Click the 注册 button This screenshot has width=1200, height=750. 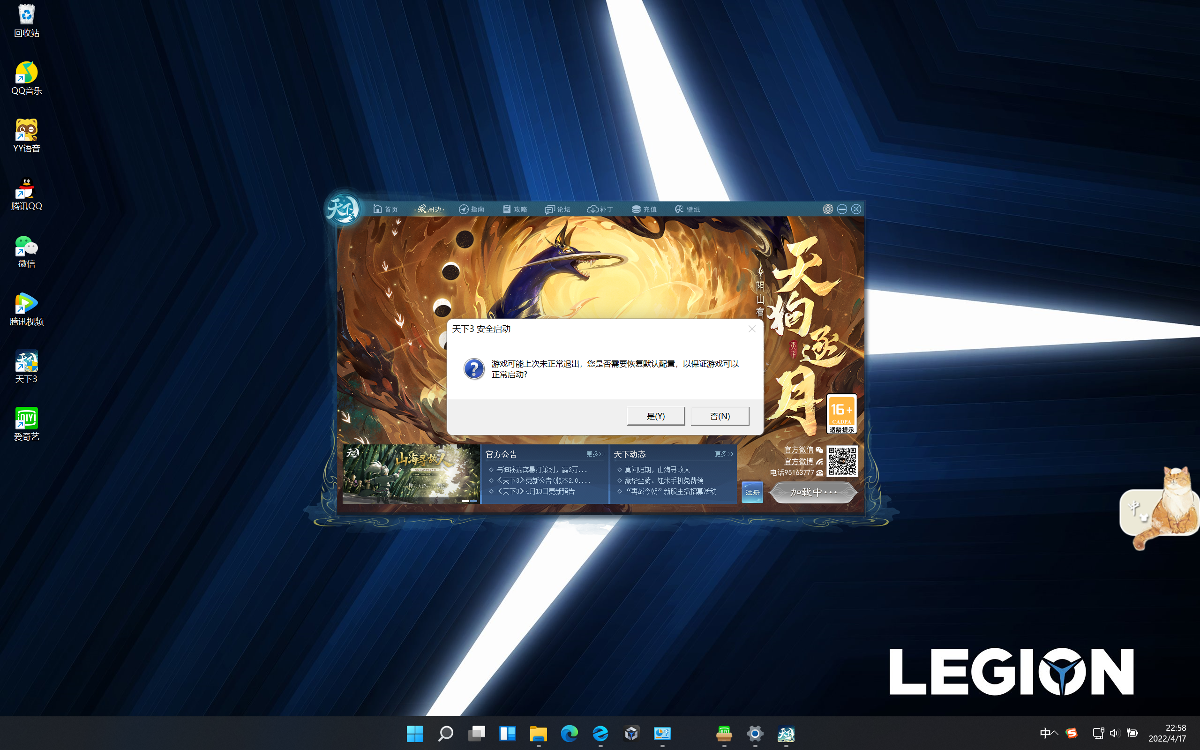click(752, 492)
